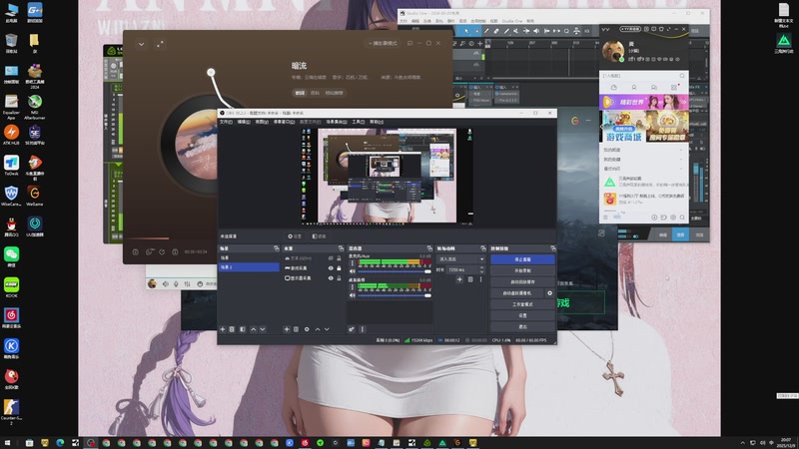Viewport: 799px width, 449px height.
Task: Open first mixer channel options dots menu
Action: click(353, 263)
